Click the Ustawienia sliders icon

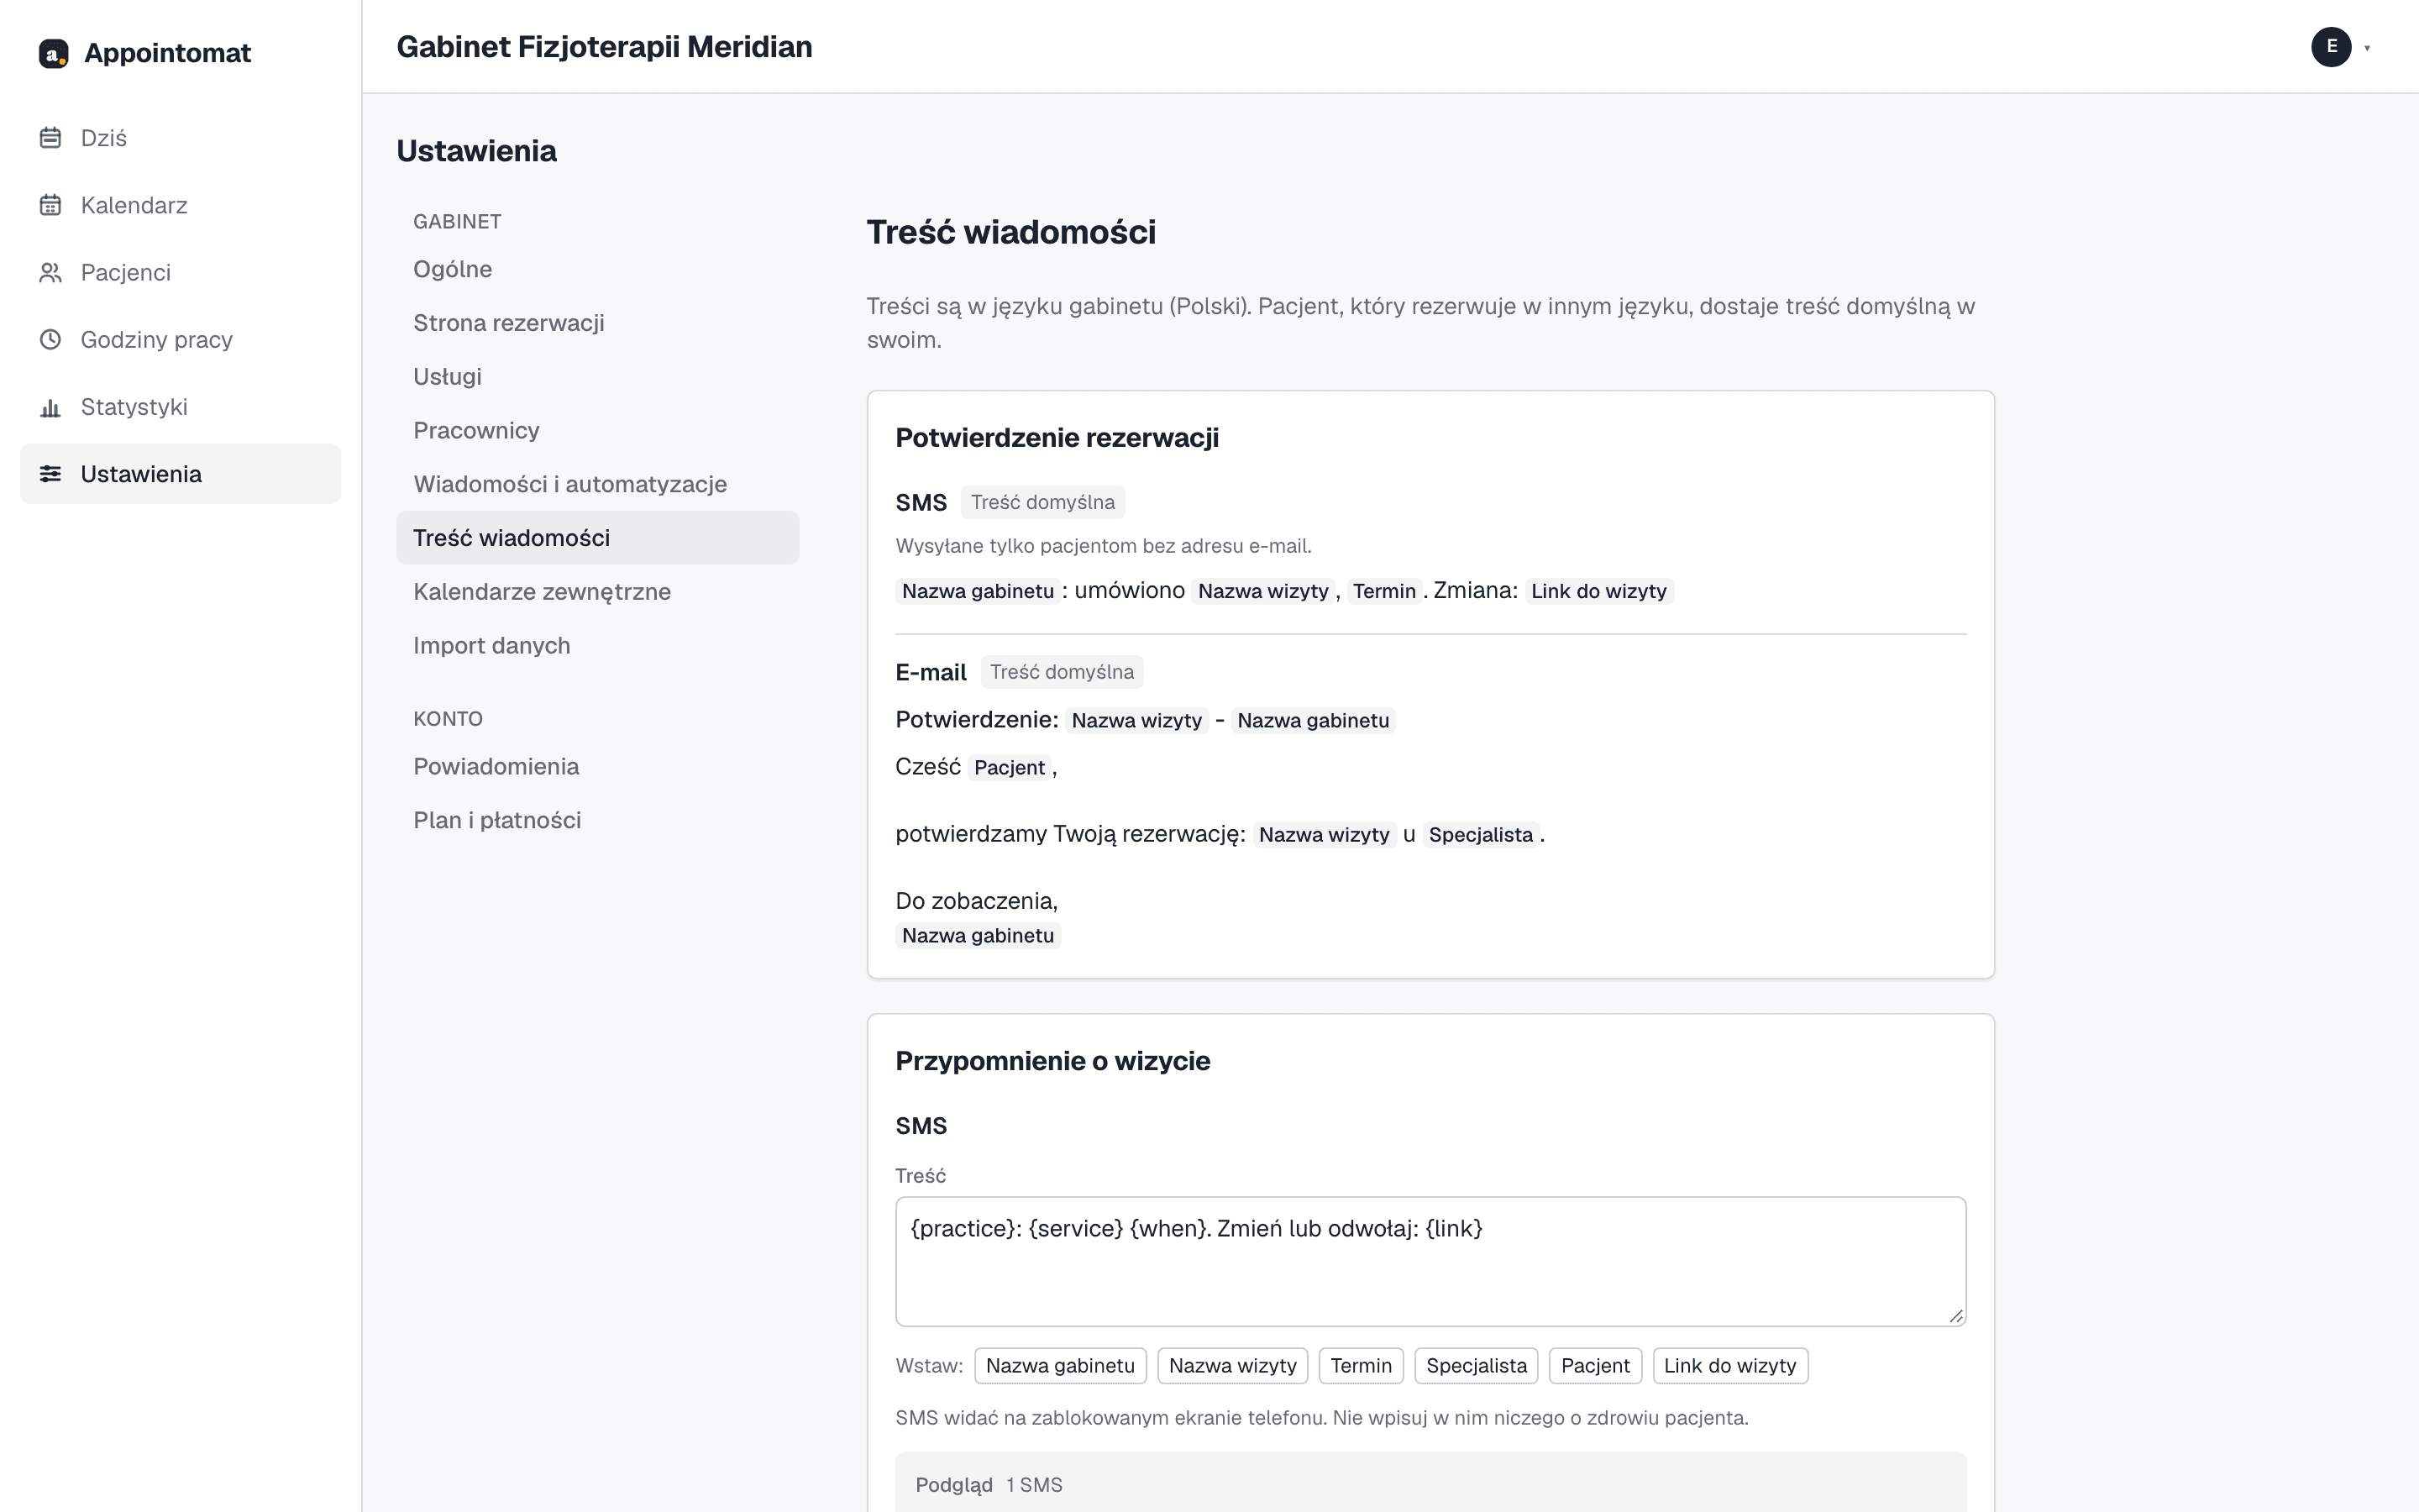tap(50, 474)
